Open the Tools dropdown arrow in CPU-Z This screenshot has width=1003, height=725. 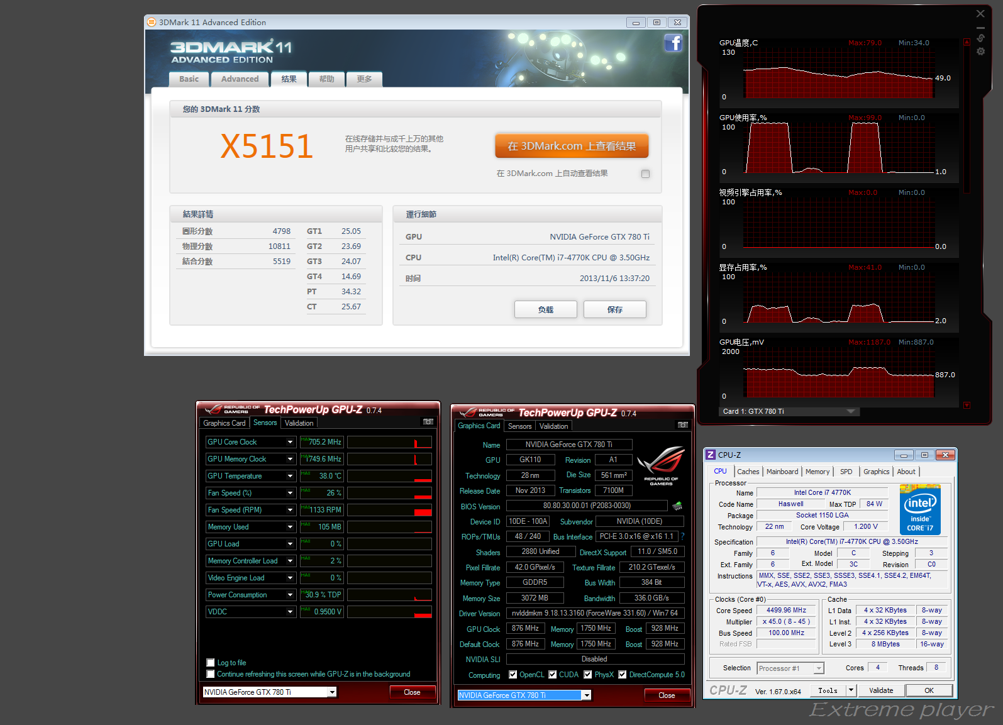point(851,690)
